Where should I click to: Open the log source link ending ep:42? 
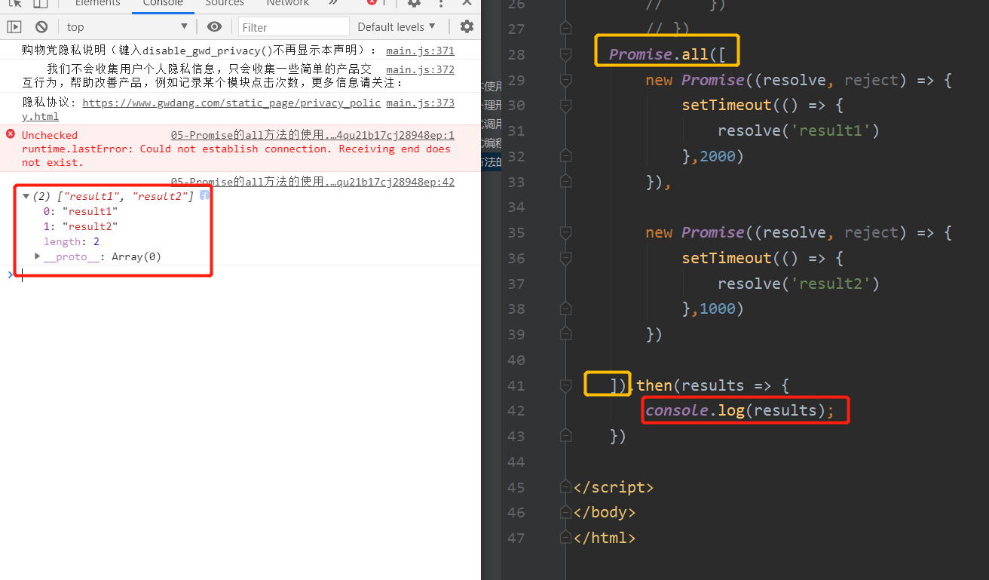(313, 182)
